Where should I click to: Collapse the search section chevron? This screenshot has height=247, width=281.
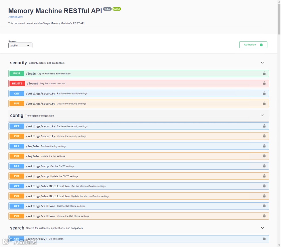(x=262, y=228)
